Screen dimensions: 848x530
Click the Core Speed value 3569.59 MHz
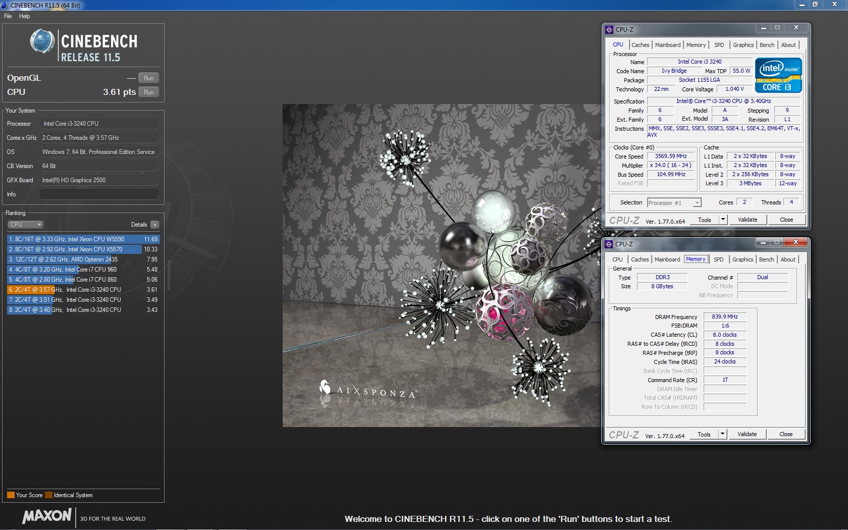671,156
